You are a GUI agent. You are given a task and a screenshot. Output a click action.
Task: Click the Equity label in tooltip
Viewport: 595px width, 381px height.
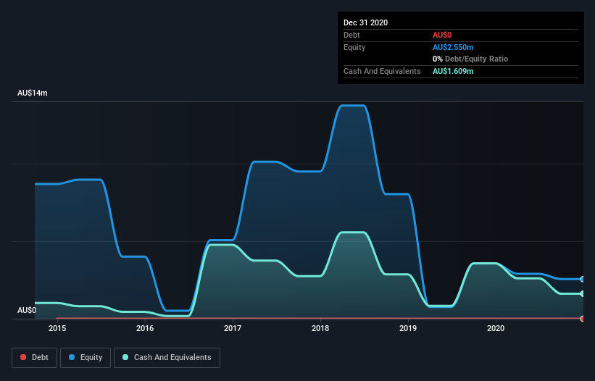click(x=354, y=47)
